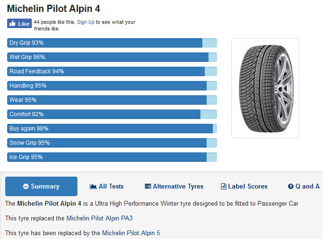
Task: Click the Buy again 98% rating bar
Action: (x=112, y=129)
